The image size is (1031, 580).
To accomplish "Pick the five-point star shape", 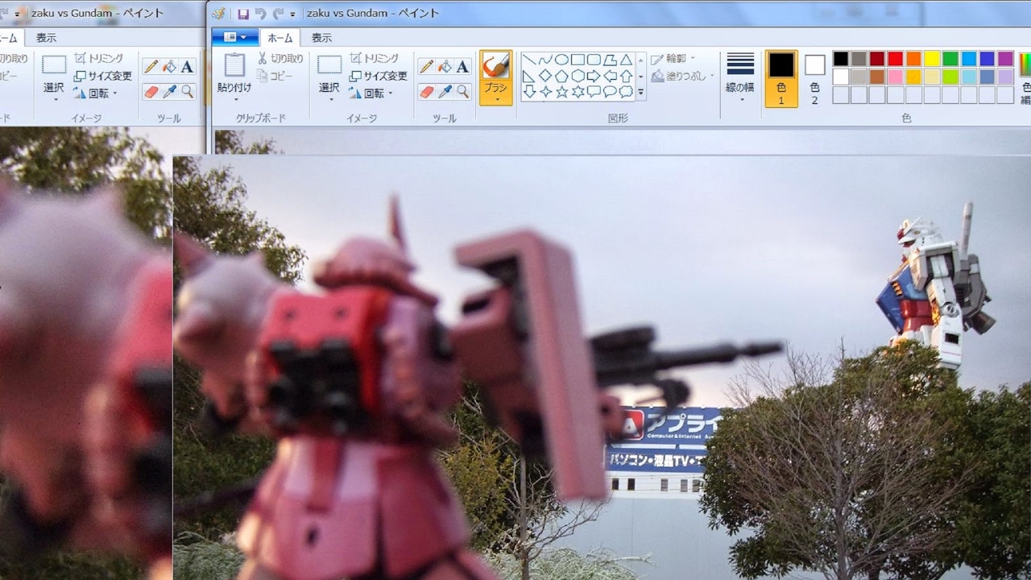I will click(x=561, y=92).
